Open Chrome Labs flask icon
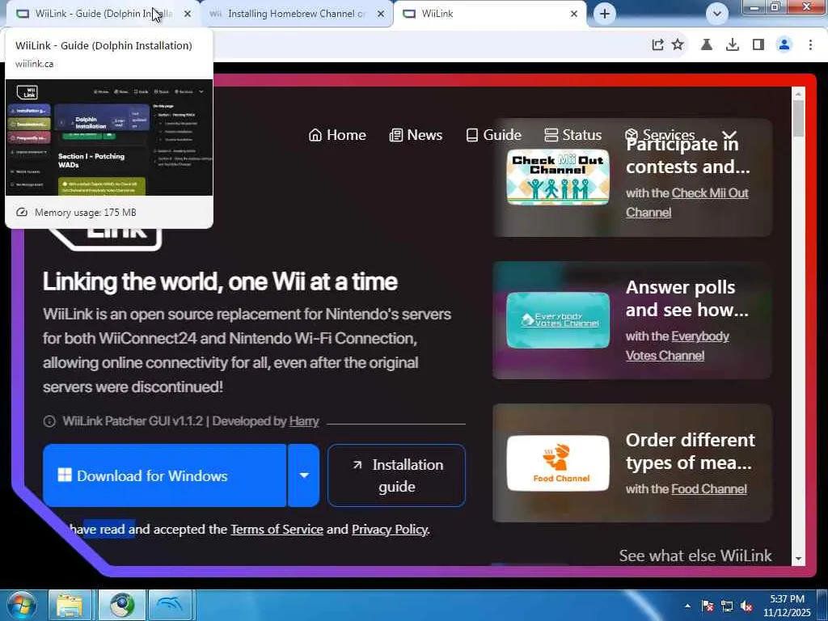This screenshot has width=828, height=621. [x=707, y=45]
